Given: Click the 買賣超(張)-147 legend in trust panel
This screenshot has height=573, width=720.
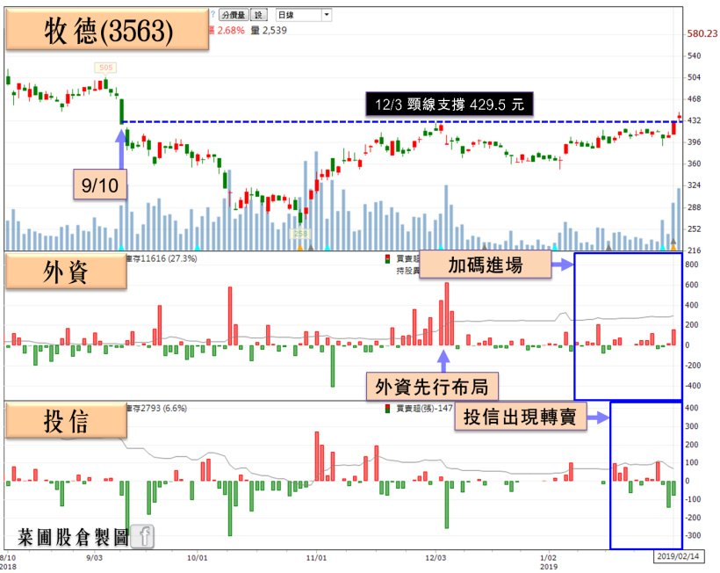Looking at the screenshot, I should [424, 408].
